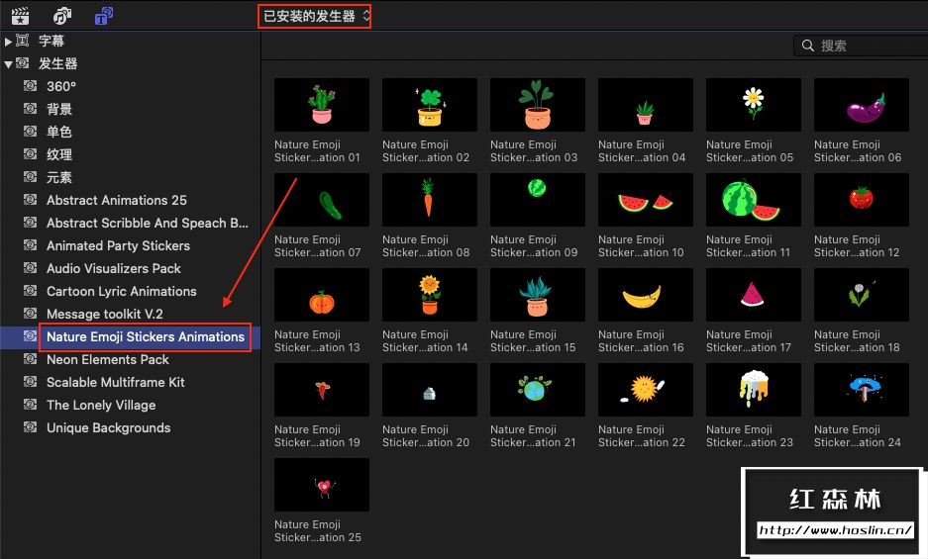This screenshot has height=559, width=928.
Task: Select the small succulent sticker thumbnail 04
Action: 646,105
